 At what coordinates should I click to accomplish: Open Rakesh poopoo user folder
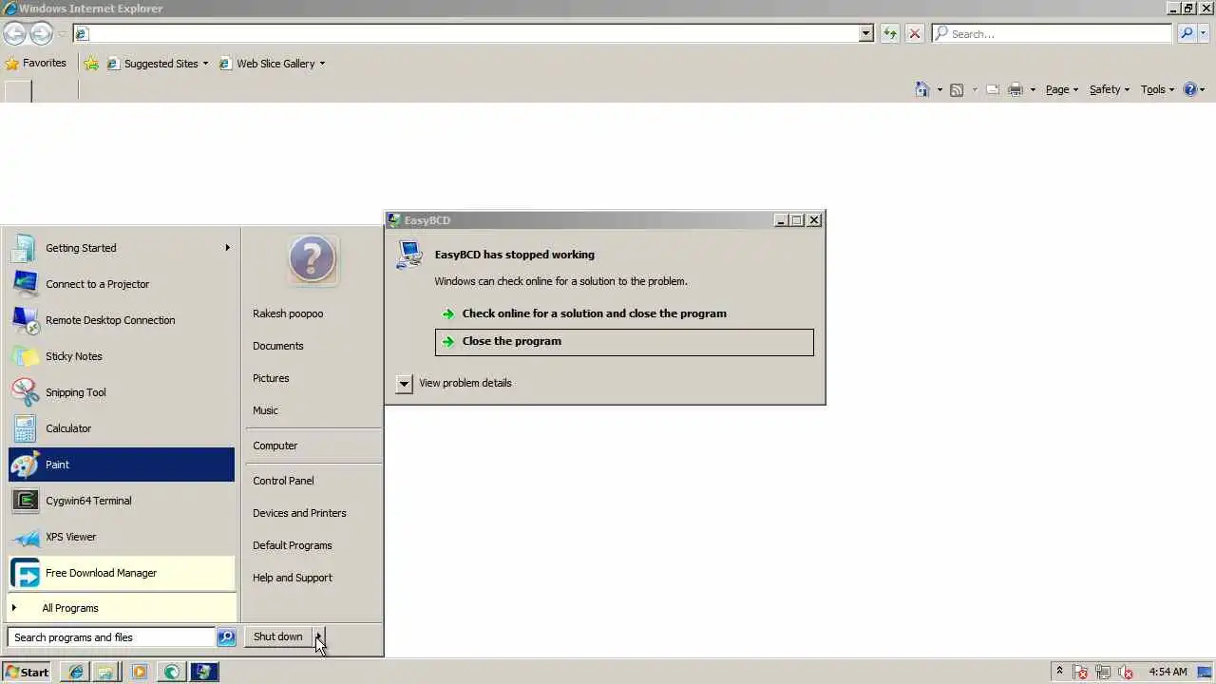(288, 313)
